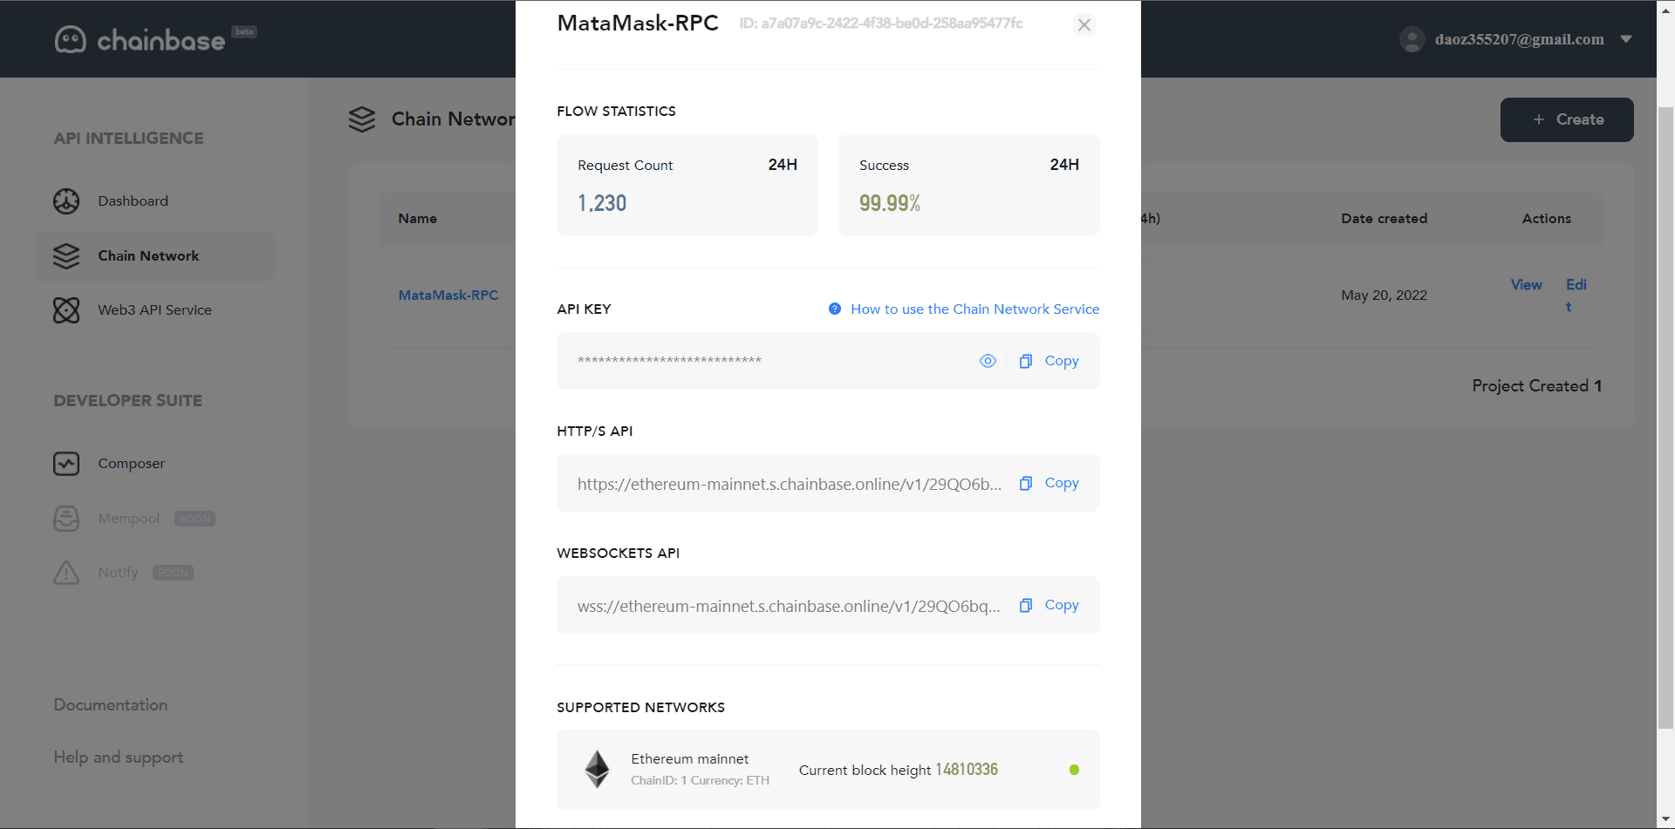The width and height of the screenshot is (1675, 829).
Task: Click the Name column header
Action: point(418,219)
